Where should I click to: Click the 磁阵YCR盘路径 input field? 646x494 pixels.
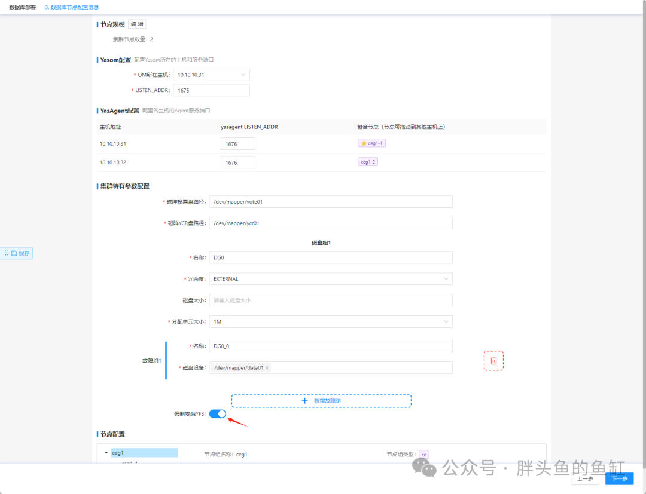click(331, 223)
